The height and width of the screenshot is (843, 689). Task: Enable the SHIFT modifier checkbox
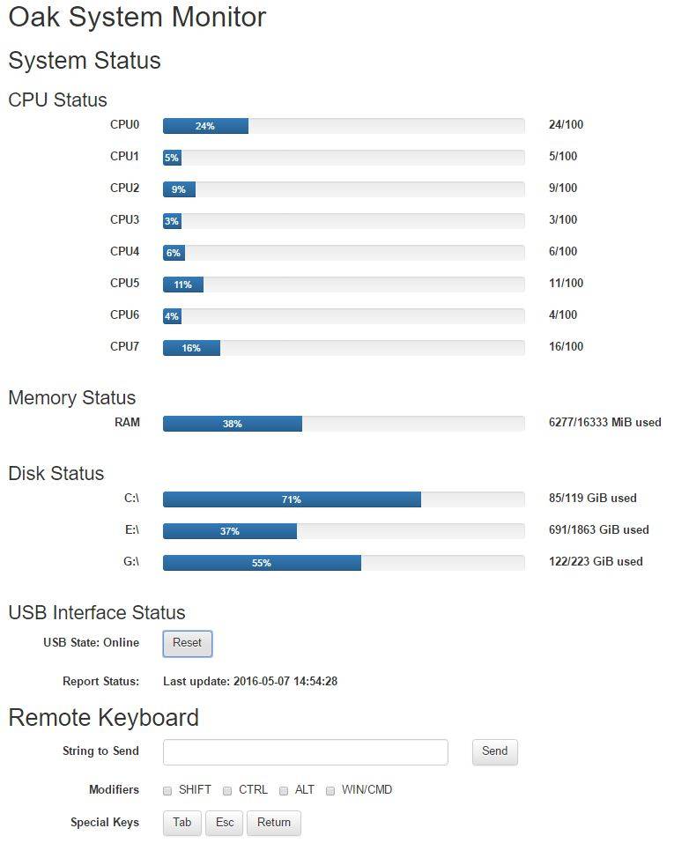click(x=167, y=790)
